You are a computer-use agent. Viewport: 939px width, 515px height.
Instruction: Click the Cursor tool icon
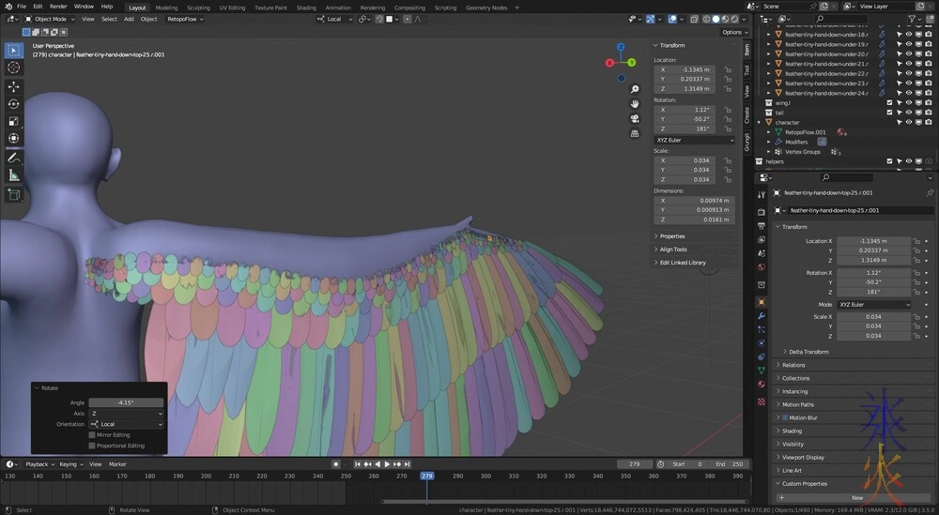(14, 68)
